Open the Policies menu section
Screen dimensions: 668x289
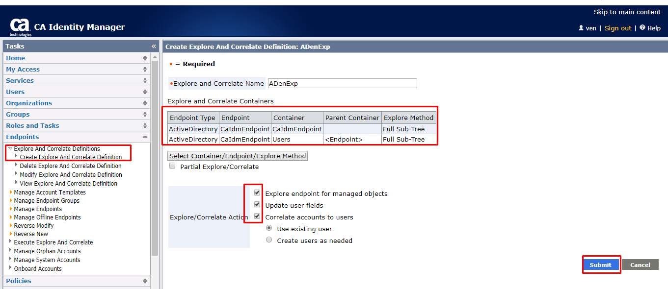pos(19,281)
